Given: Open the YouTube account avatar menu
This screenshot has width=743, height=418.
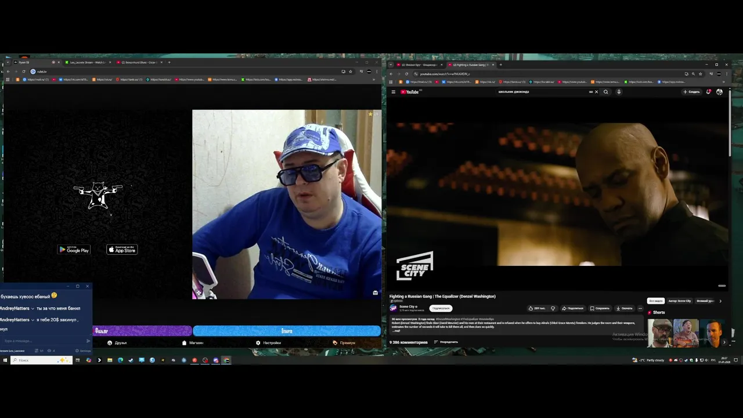Looking at the screenshot, I should pos(719,92).
